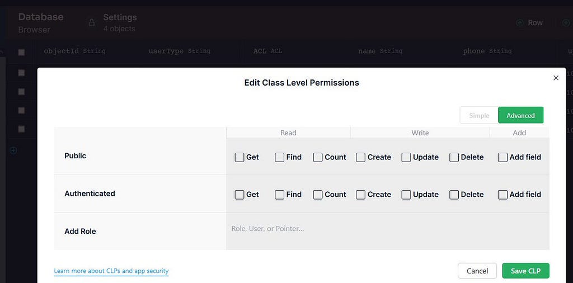Screen dimensions: 573x283
Task: Click the add Row plus icon
Action: click(519, 23)
